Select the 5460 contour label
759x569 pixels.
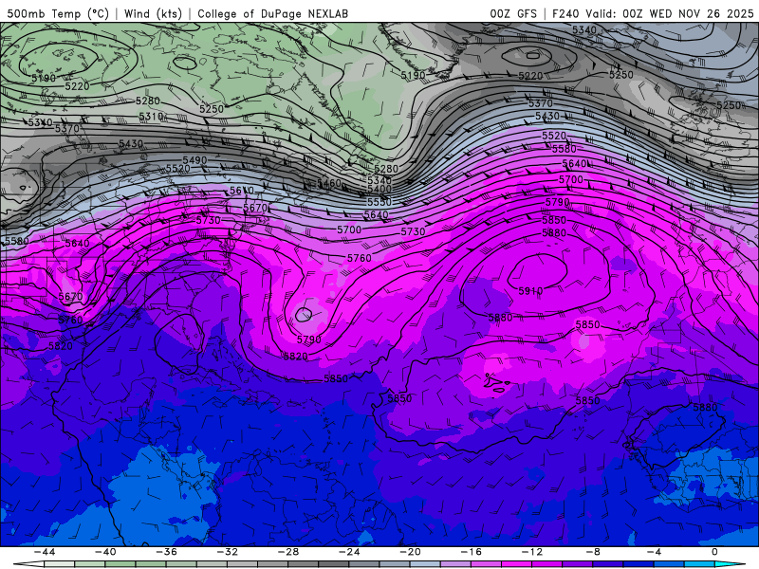pos(329,183)
